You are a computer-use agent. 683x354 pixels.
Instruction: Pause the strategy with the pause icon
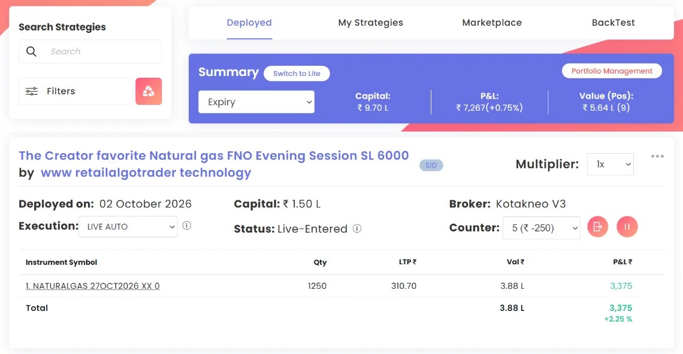coord(627,227)
